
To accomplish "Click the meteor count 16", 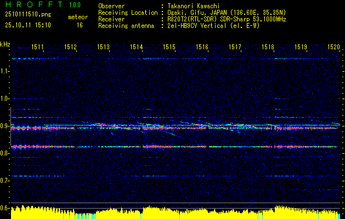I will pos(80,25).
